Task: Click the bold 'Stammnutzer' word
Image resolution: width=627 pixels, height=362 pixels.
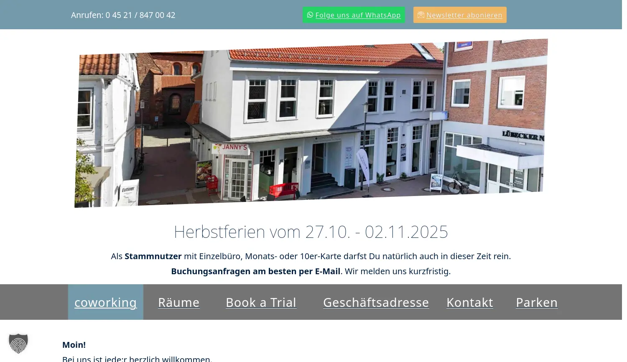Action: coord(153,256)
